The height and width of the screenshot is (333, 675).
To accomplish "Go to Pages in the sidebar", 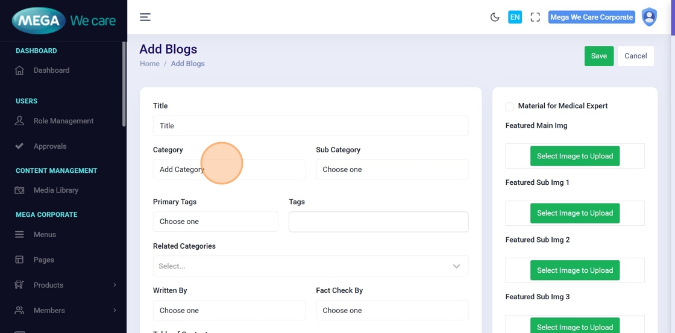I will [x=44, y=260].
